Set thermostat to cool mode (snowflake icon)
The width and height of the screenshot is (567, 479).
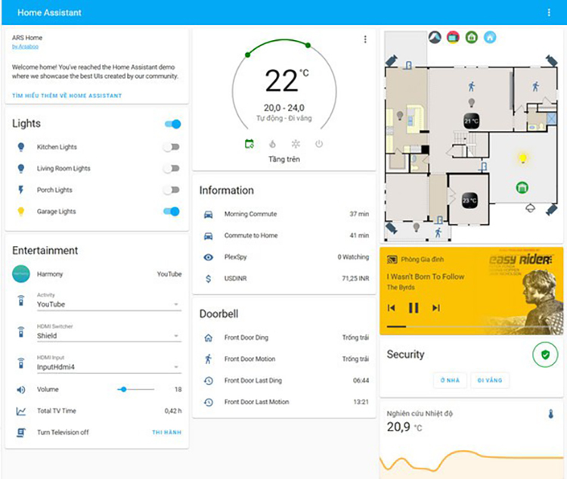296,144
